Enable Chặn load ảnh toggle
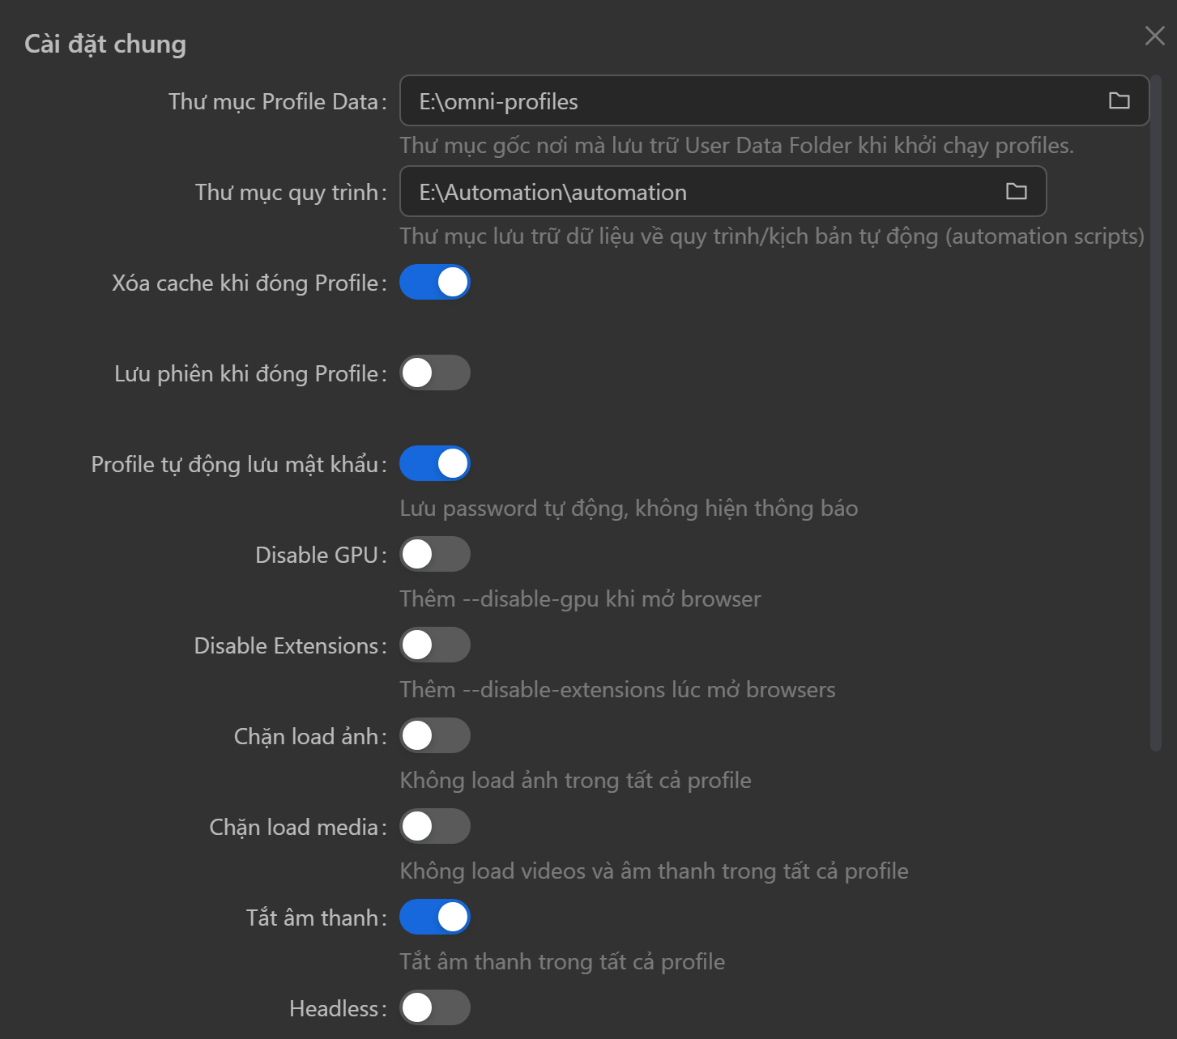 [435, 736]
